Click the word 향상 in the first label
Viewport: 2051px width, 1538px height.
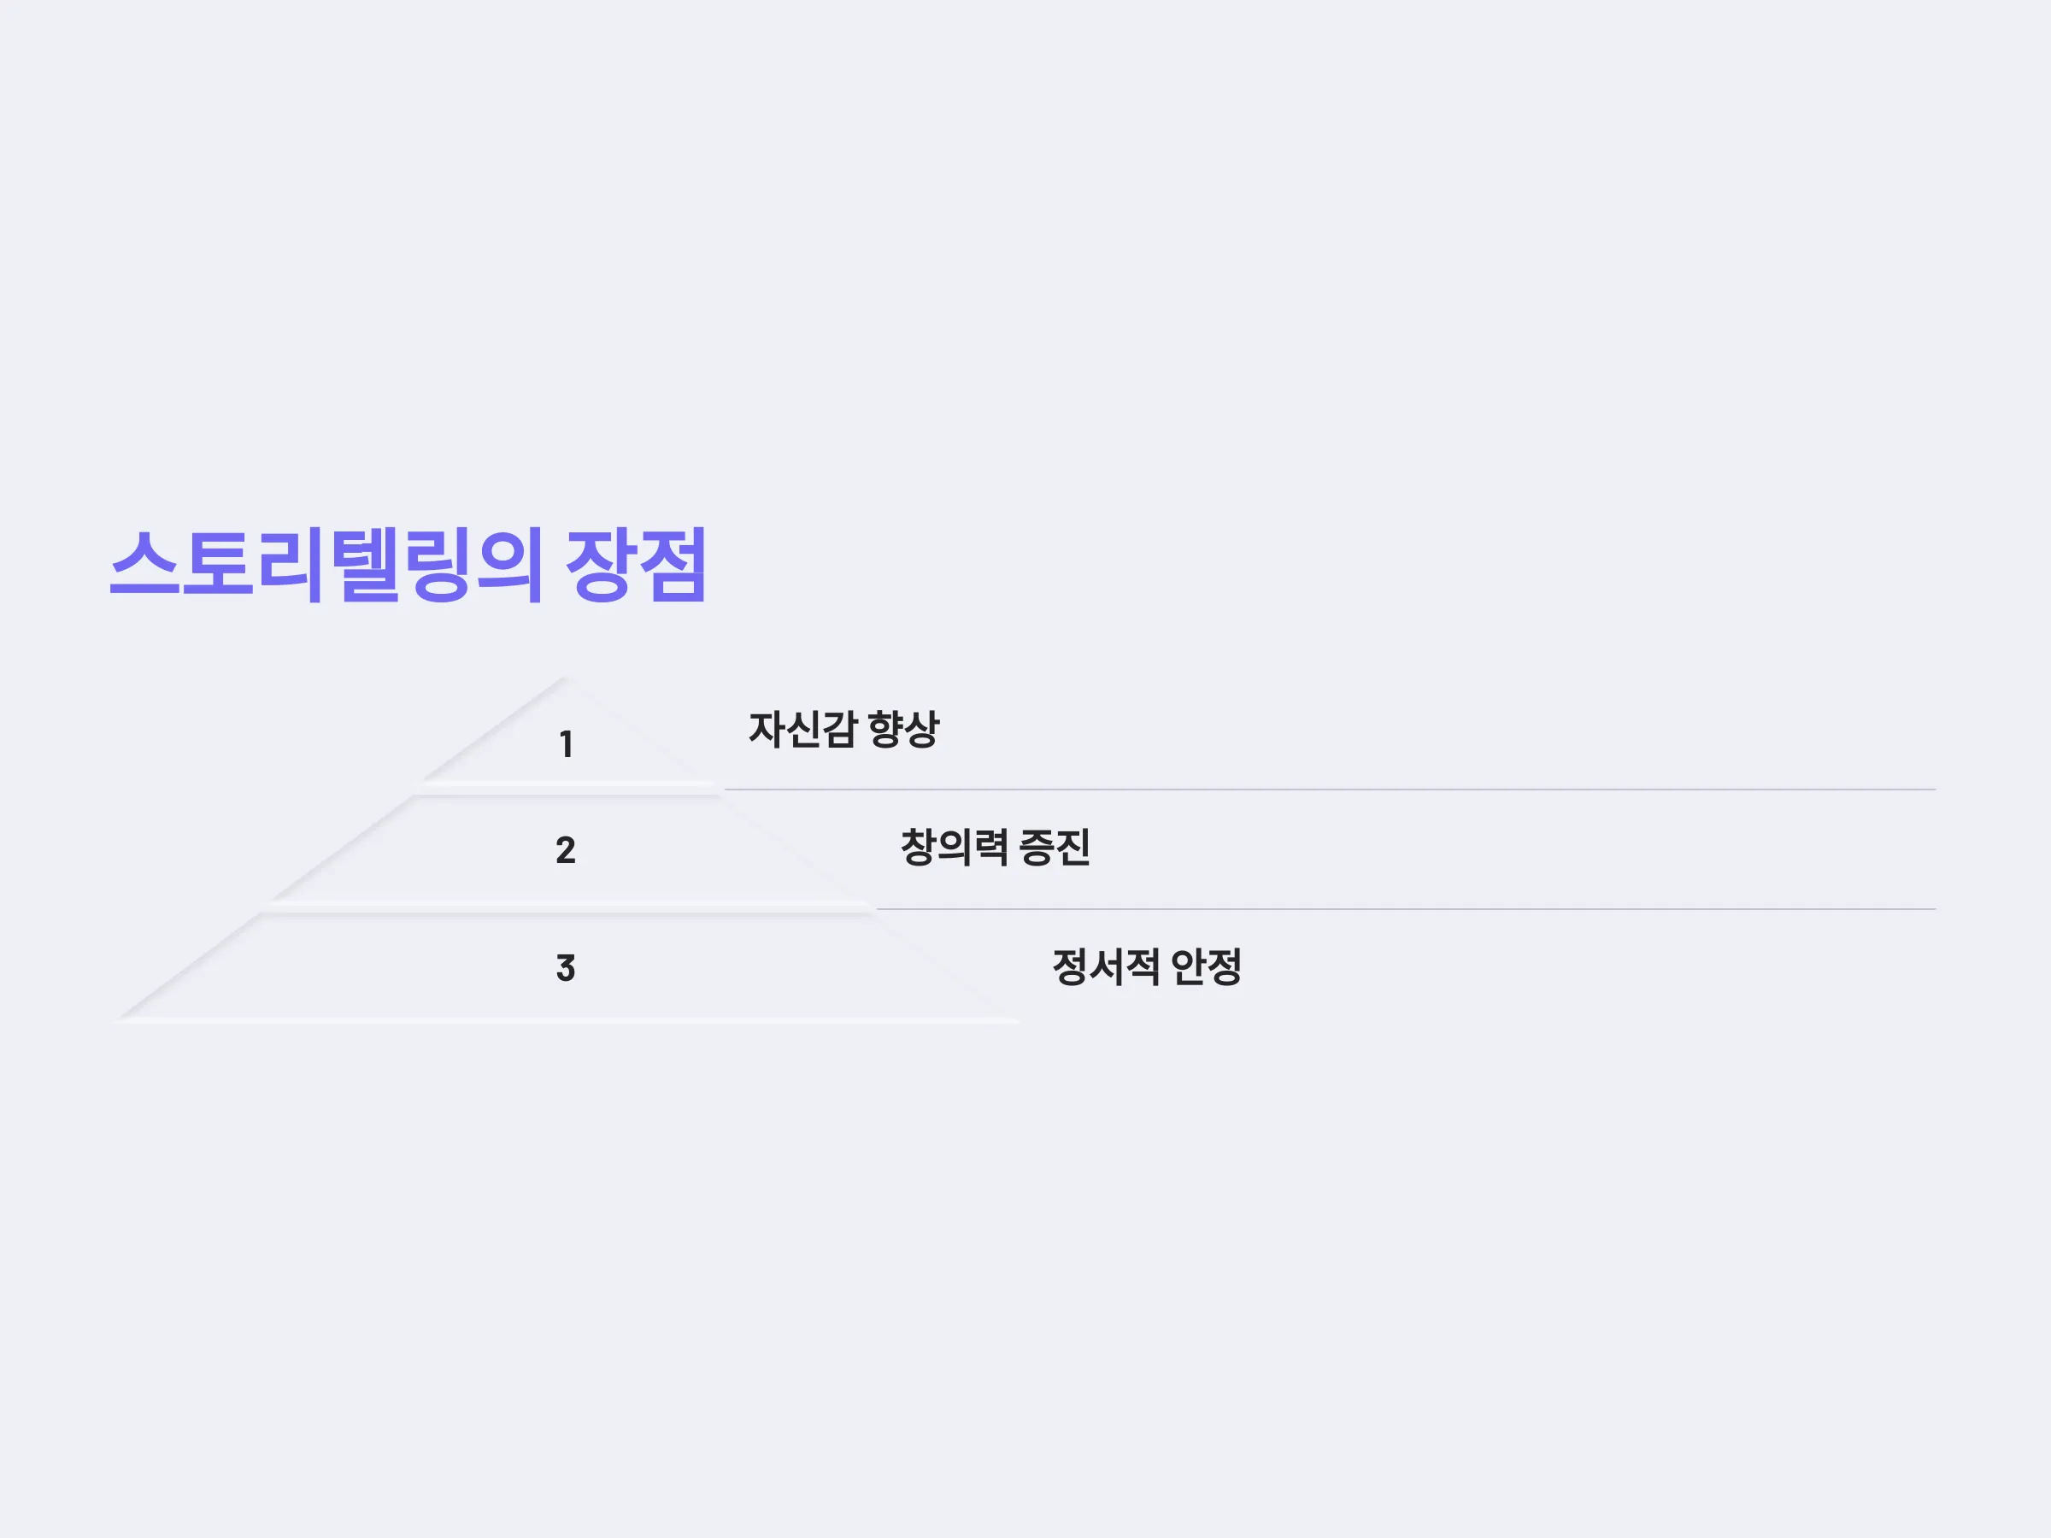point(904,730)
